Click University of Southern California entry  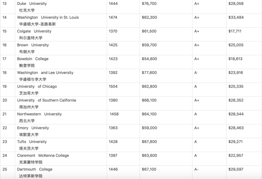46,100
